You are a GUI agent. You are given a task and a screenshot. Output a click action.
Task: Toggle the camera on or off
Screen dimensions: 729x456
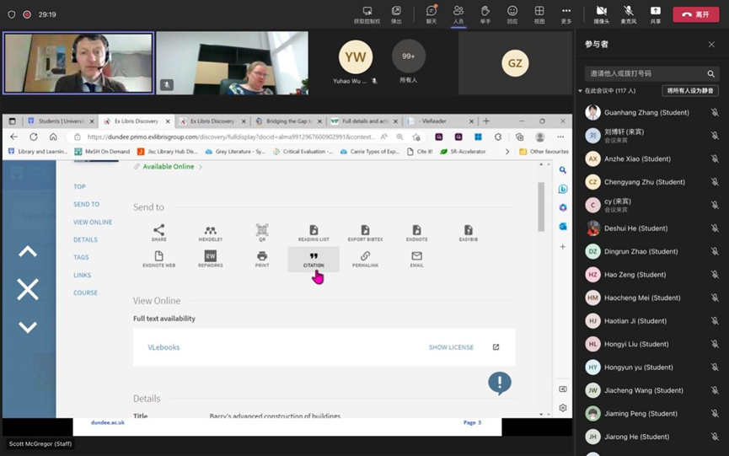coord(601,12)
